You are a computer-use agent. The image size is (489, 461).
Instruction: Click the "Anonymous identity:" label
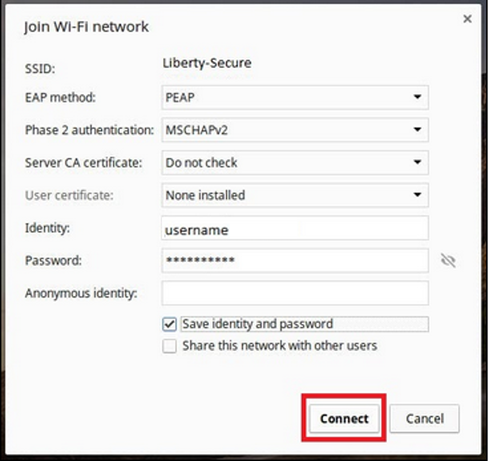tap(81, 294)
